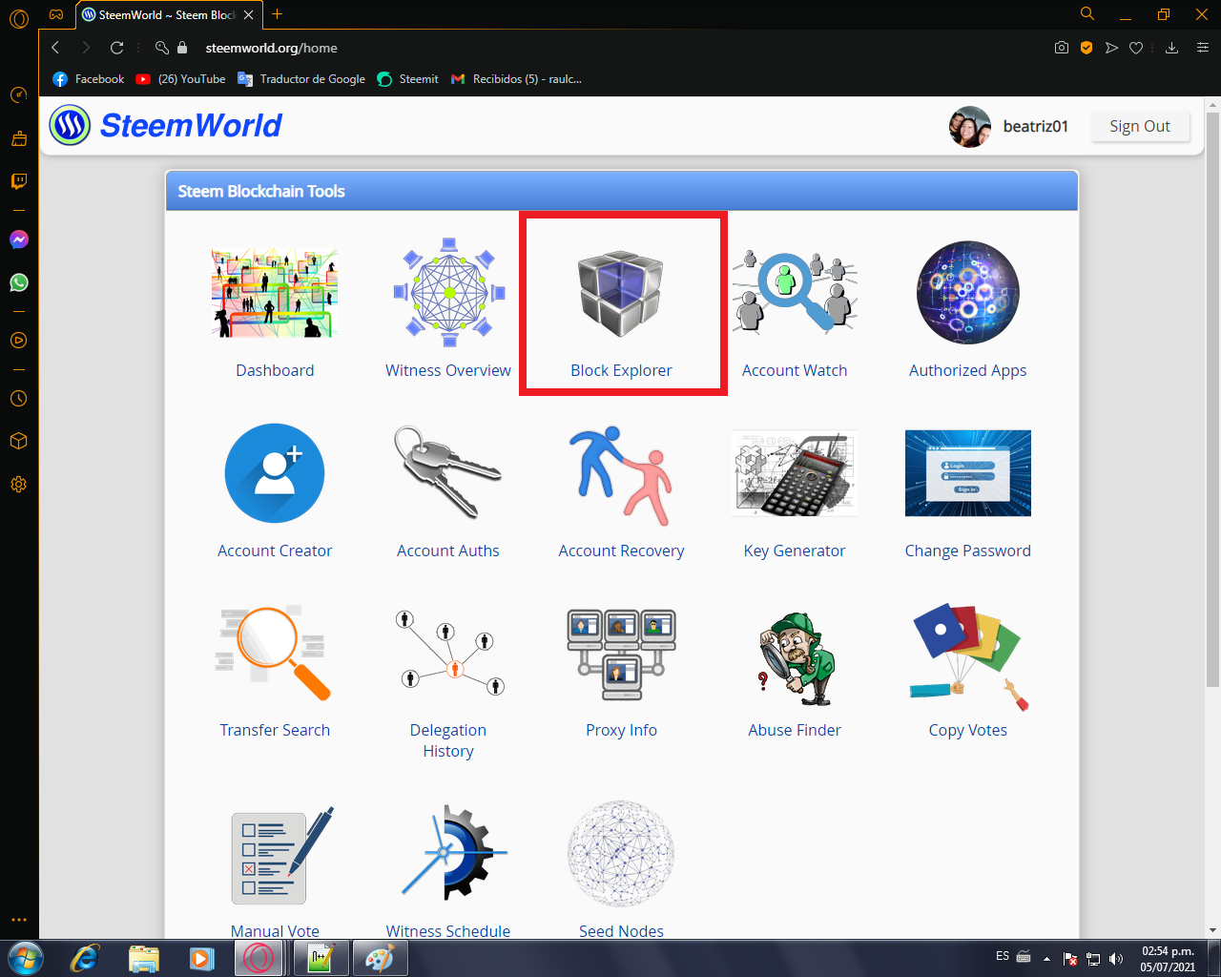Search in tabs using the magnifier
Screen dimensions: 1221x977
point(1086,13)
